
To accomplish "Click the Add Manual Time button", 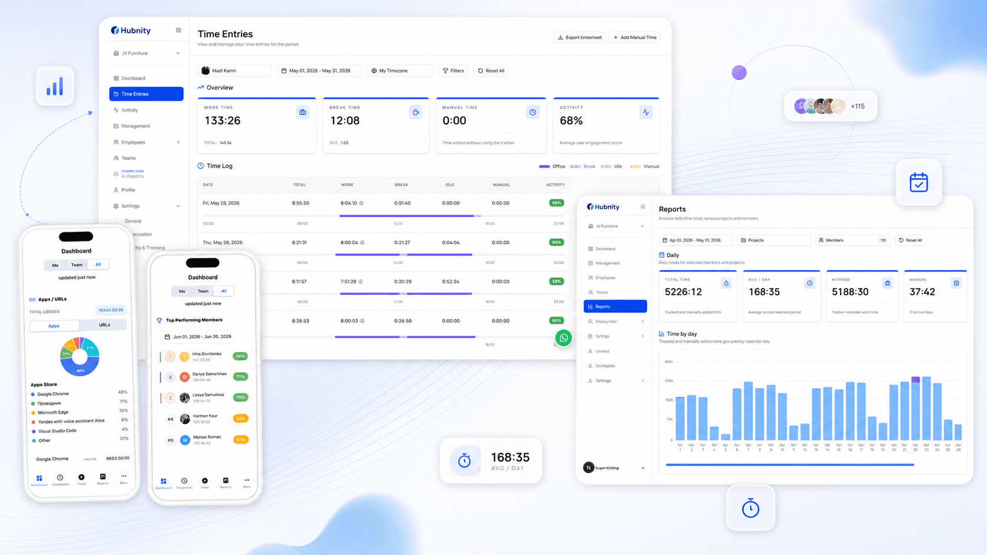I will tap(635, 38).
